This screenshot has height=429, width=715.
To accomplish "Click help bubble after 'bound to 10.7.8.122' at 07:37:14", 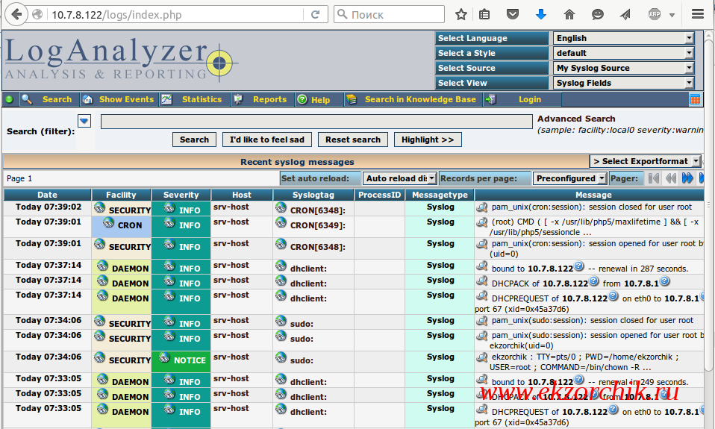I will (x=578, y=266).
